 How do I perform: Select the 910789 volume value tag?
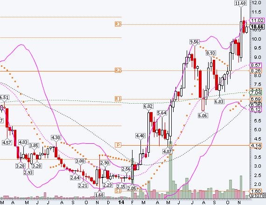[x=258, y=196]
